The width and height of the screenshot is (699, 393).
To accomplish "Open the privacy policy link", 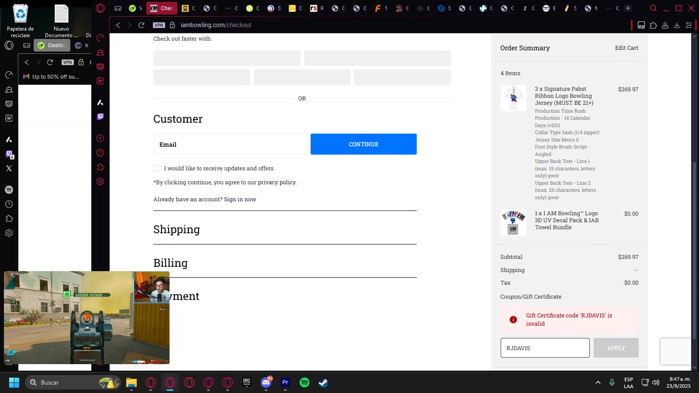I will (277, 183).
